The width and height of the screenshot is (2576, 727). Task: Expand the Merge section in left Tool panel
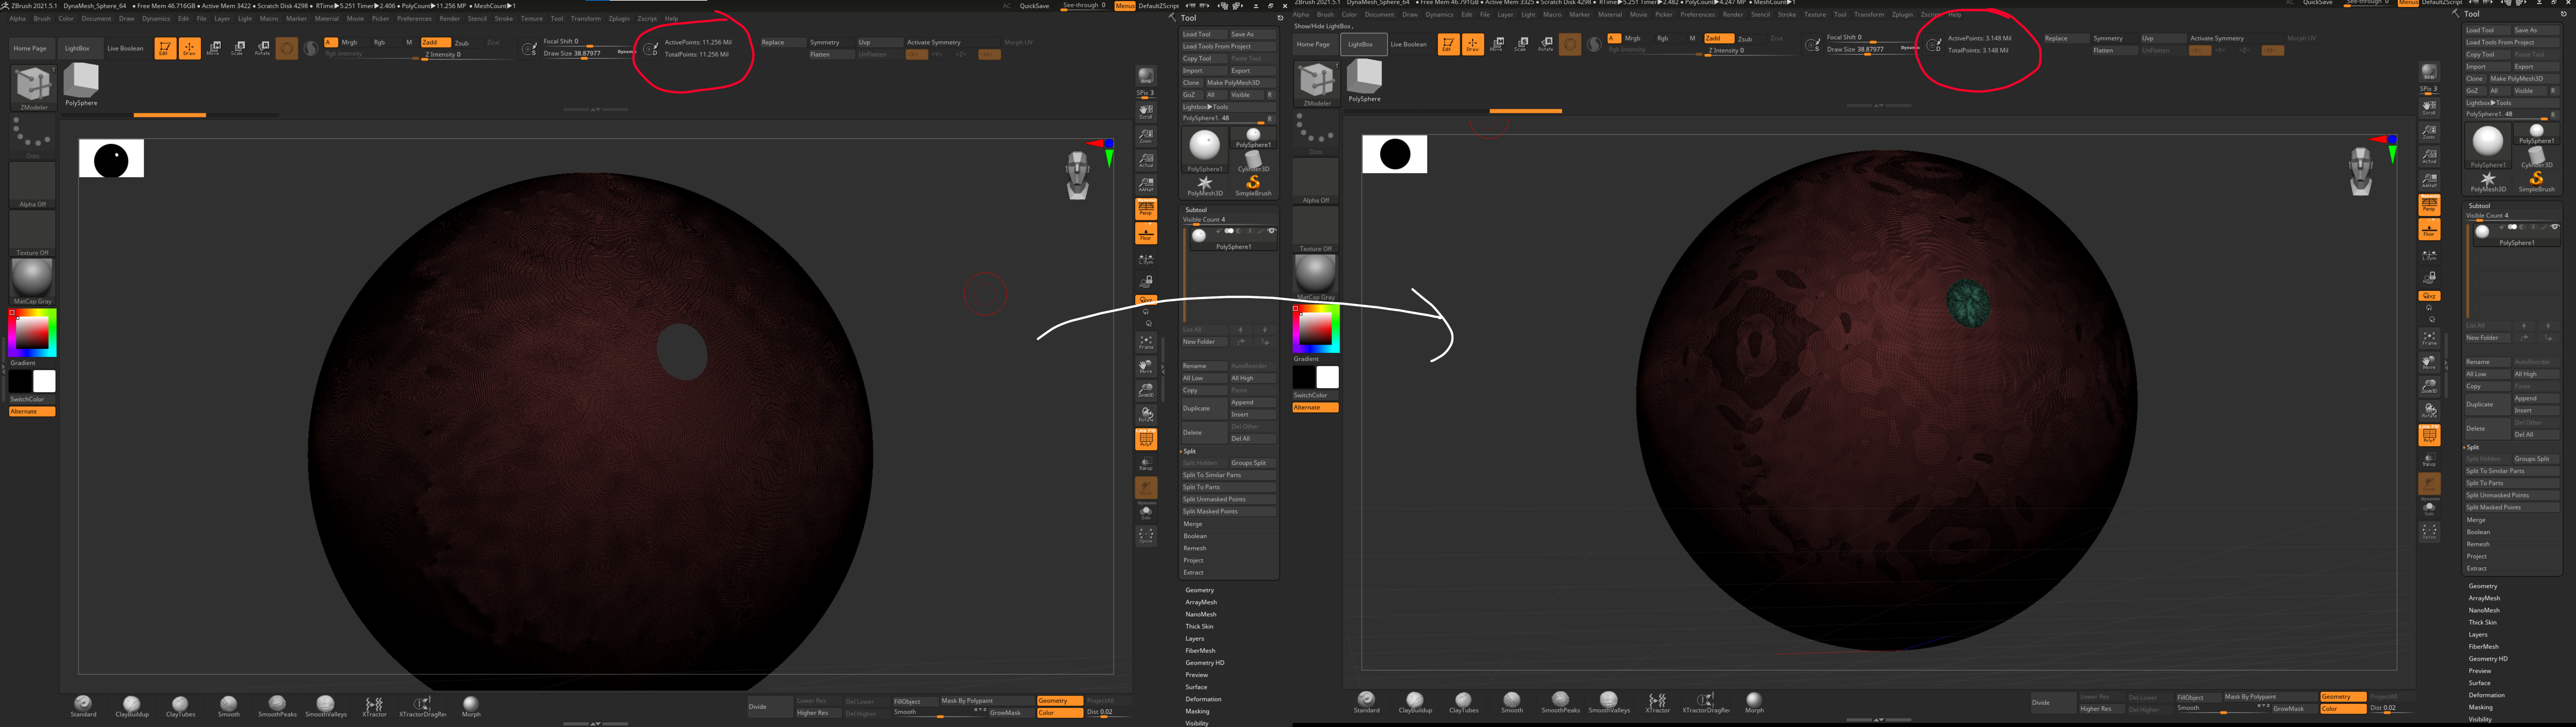(x=1193, y=524)
